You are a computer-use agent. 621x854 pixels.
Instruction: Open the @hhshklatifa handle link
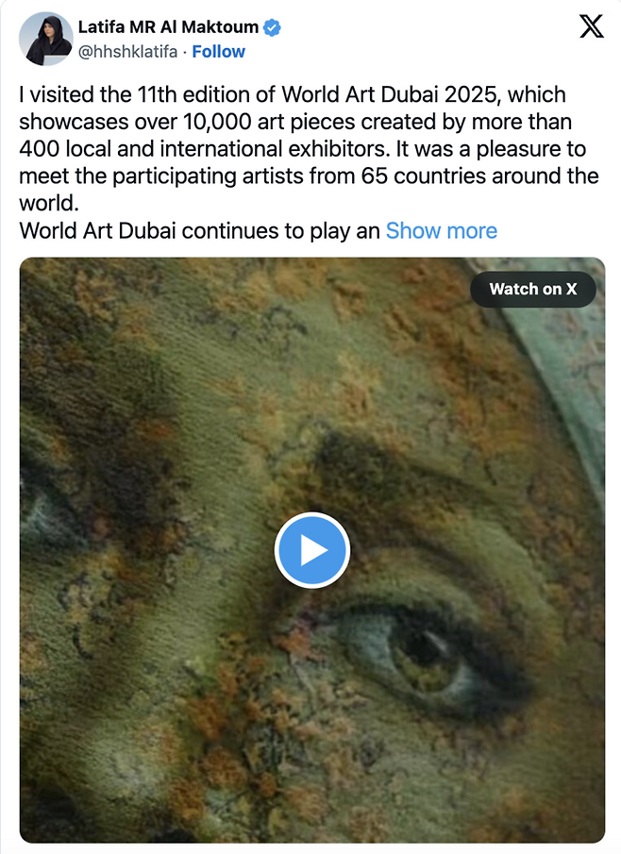point(128,52)
